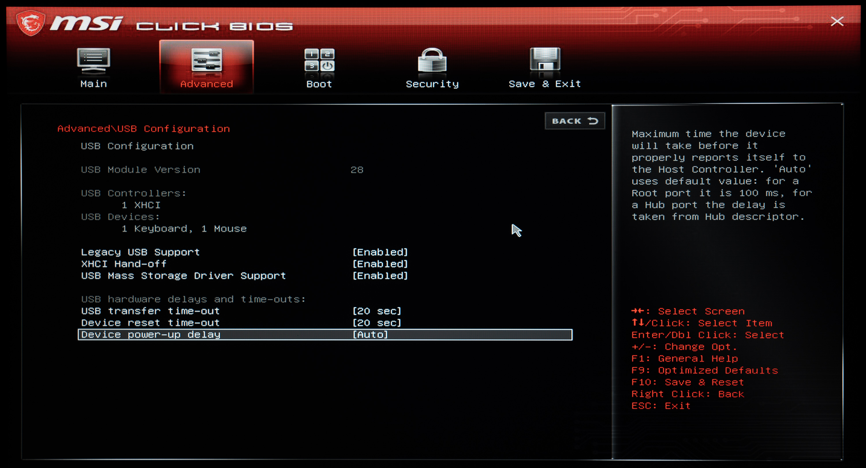Switch to the Security tab label
The image size is (866, 468).
tap(432, 84)
